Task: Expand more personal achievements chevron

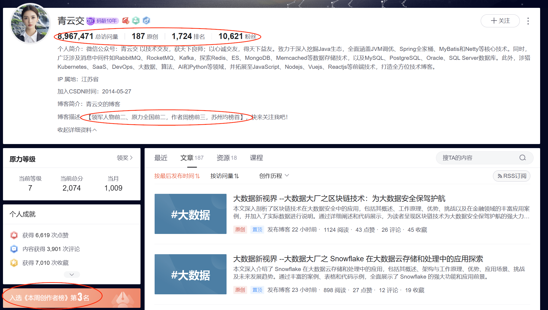Action: [x=72, y=275]
